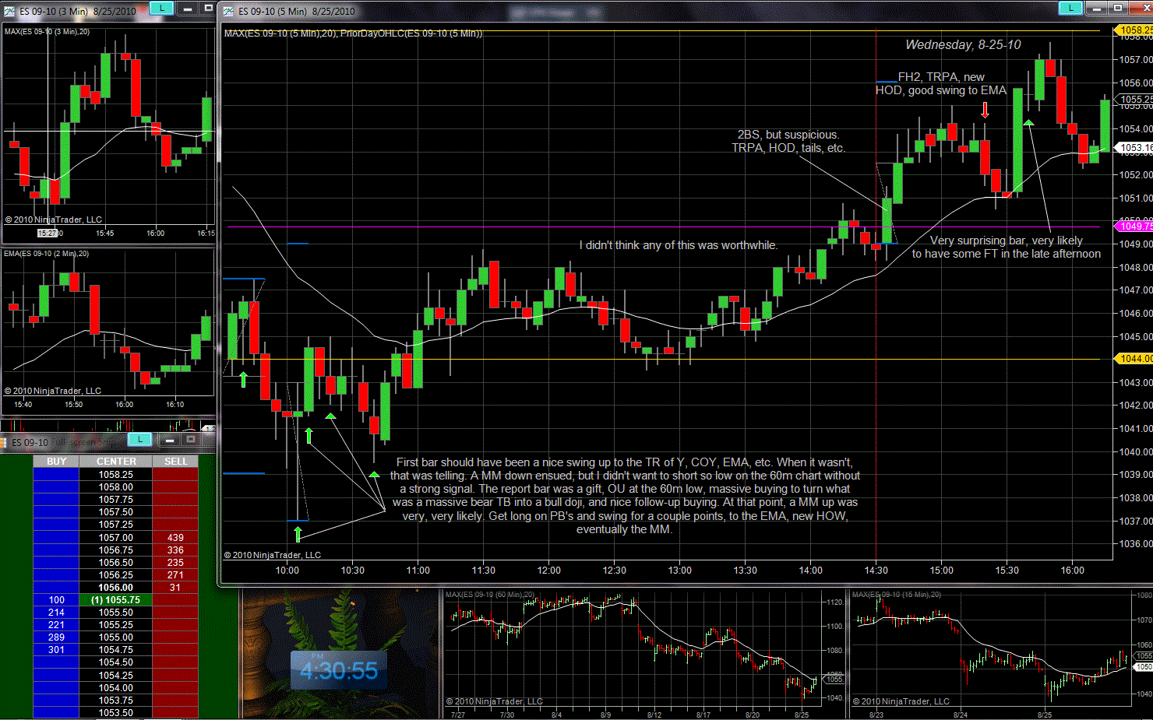Maximize the 3 Min chart window
1153x720 pixels.
208,8
